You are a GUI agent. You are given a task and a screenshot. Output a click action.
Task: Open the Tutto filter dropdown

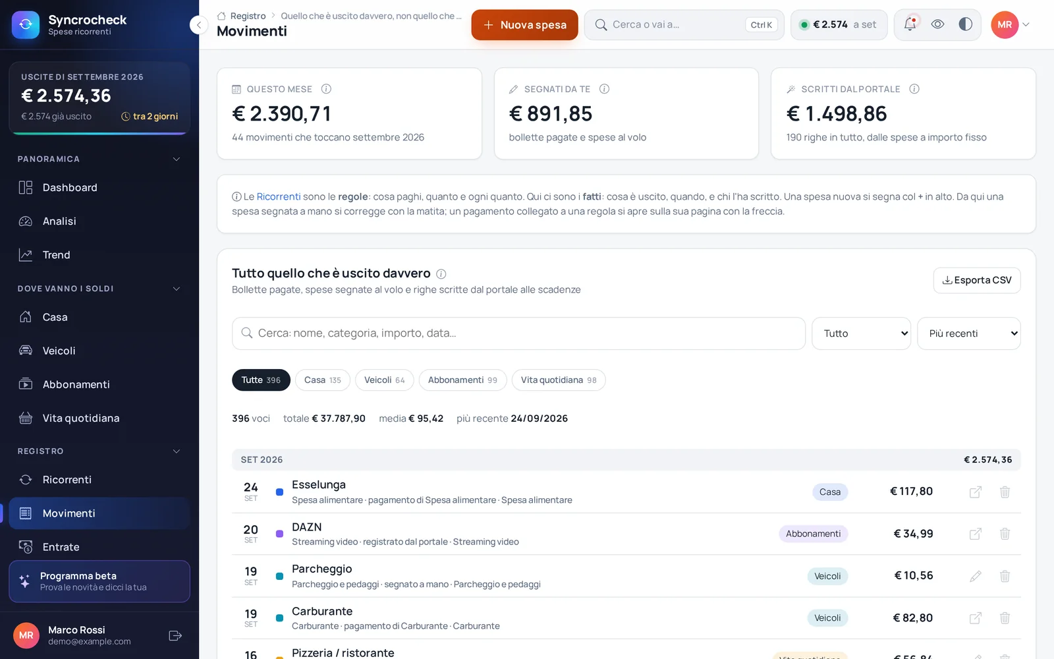(x=861, y=333)
